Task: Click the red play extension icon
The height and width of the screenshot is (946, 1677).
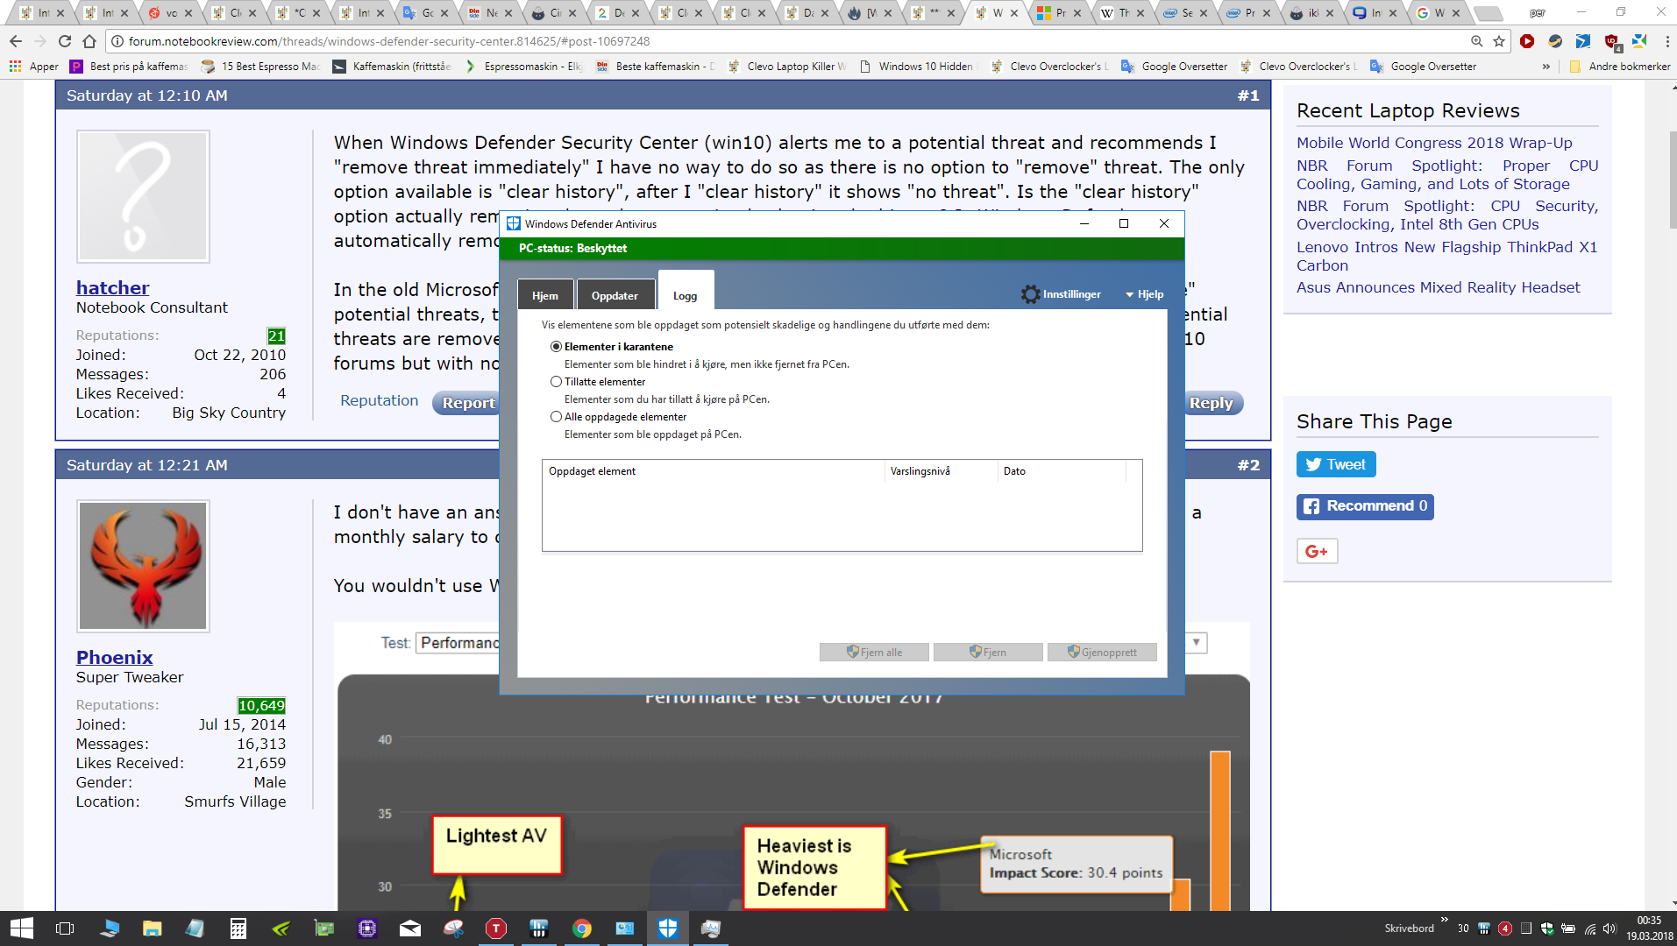Action: pos(1527,41)
